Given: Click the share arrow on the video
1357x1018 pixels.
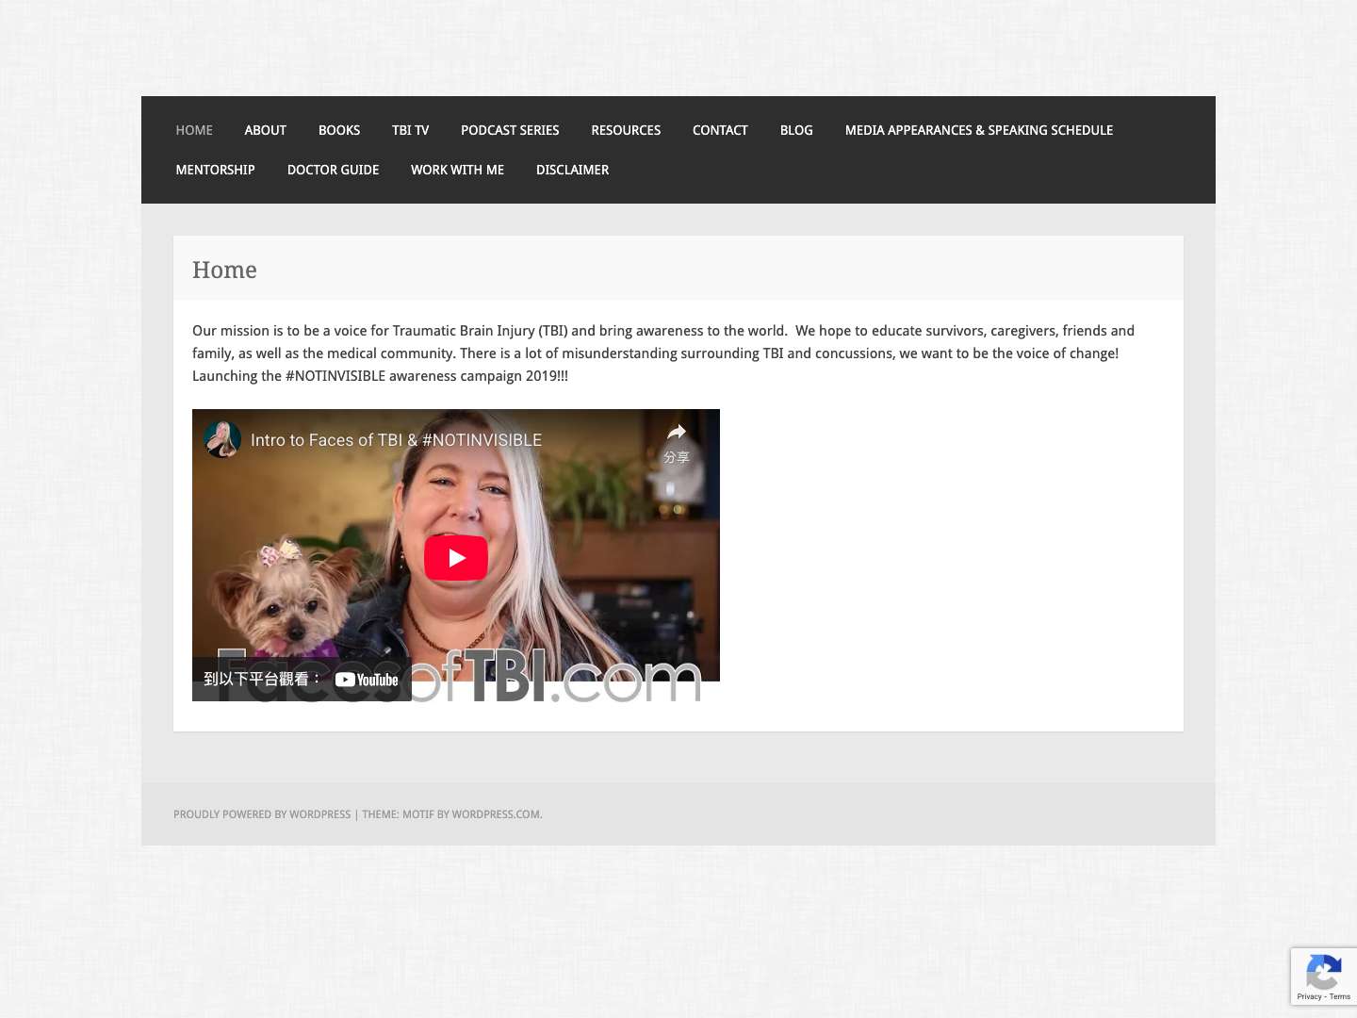Looking at the screenshot, I should pos(677,432).
